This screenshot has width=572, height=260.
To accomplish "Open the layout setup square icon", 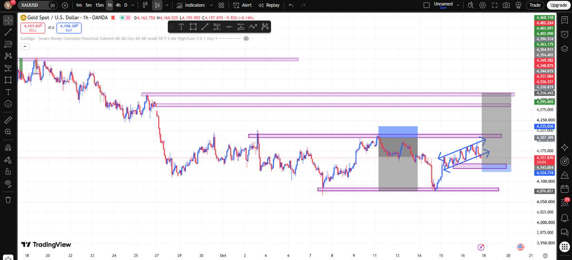I will click(x=427, y=5).
